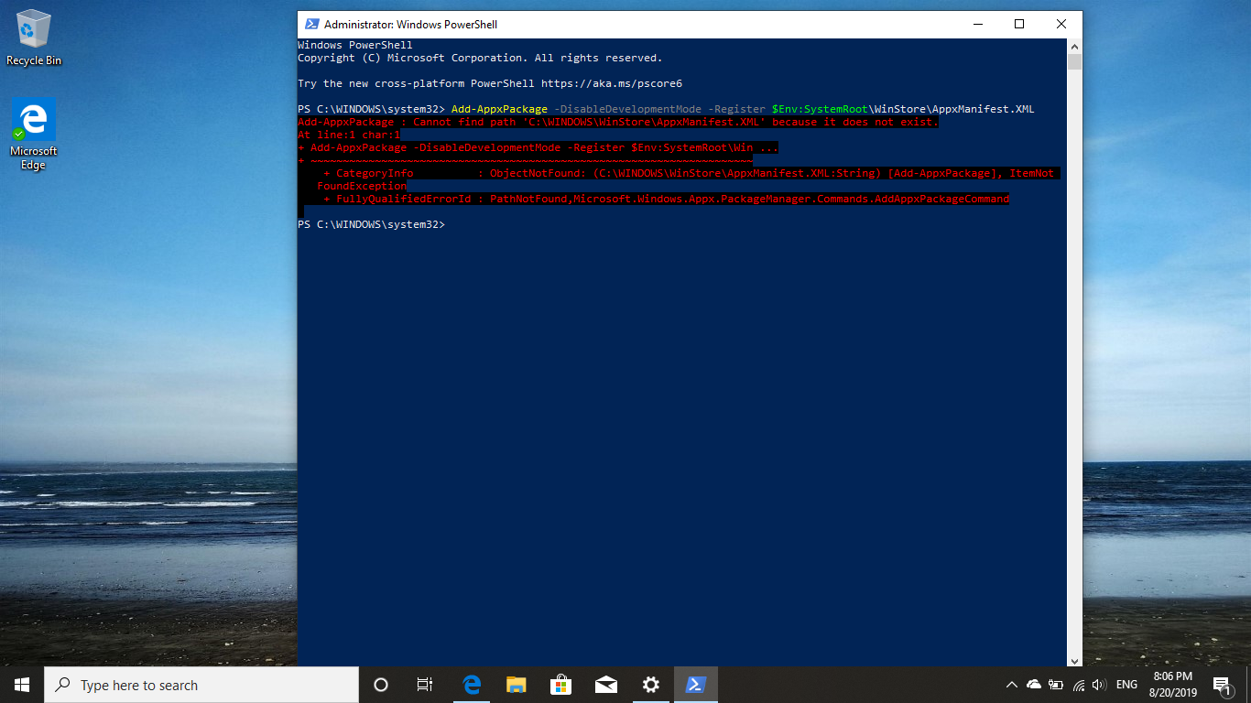Screen dimensions: 1251x703
Task: Select the Recycle Bin desktop icon
Action: tap(34, 37)
